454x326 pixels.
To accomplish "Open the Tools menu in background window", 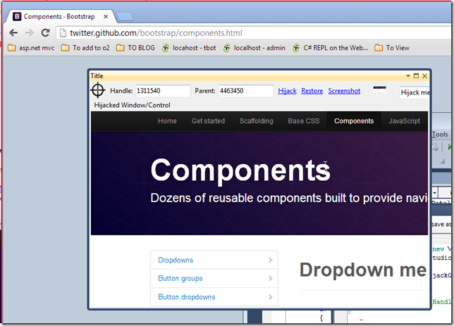I will tap(440, 134).
